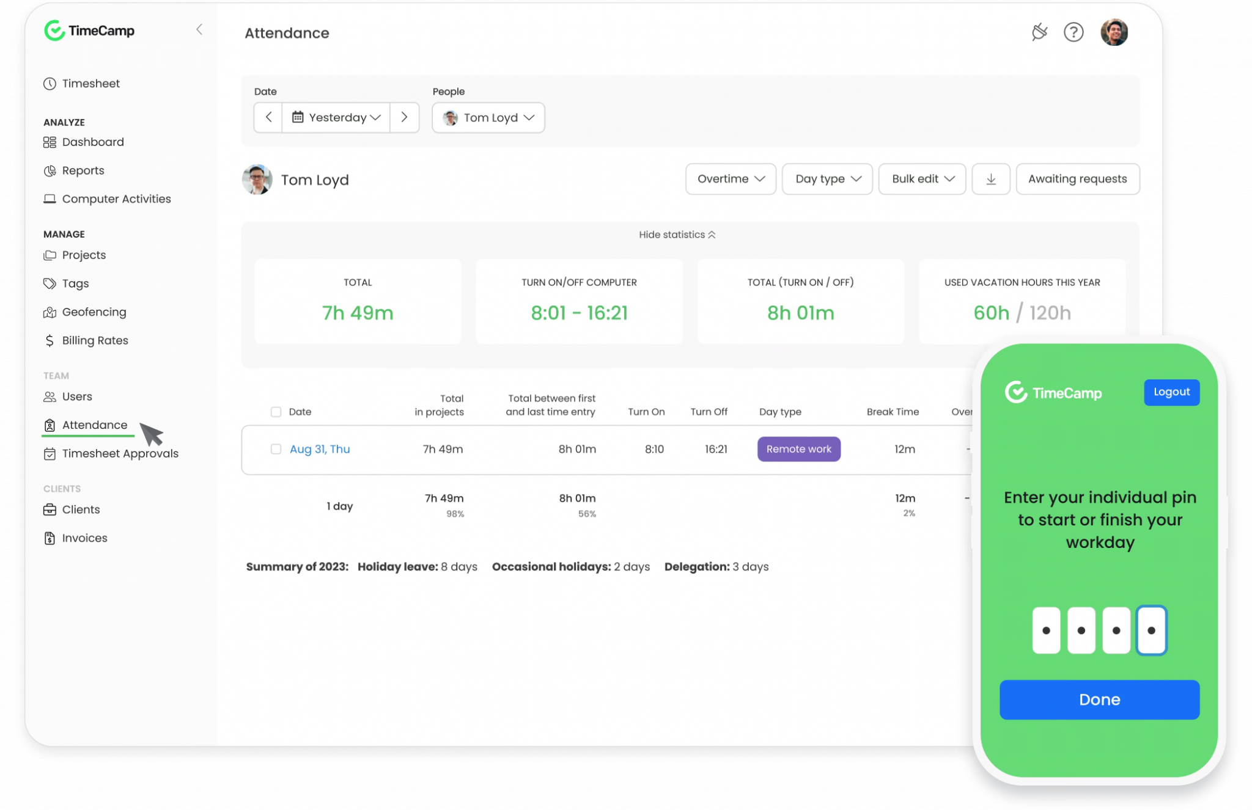Select the Dashboard icon under Analyze
The image size is (1252, 810).
[50, 142]
